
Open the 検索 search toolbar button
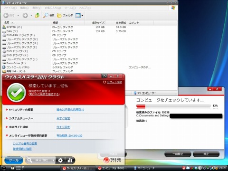tap(49, 15)
